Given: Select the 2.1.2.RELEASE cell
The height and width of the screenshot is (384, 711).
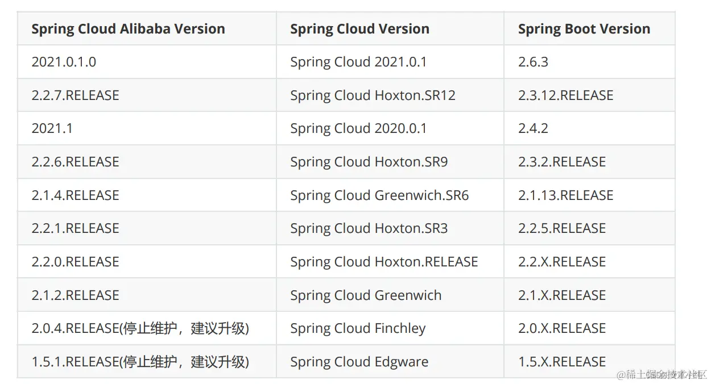Looking at the screenshot, I should tap(147, 295).
